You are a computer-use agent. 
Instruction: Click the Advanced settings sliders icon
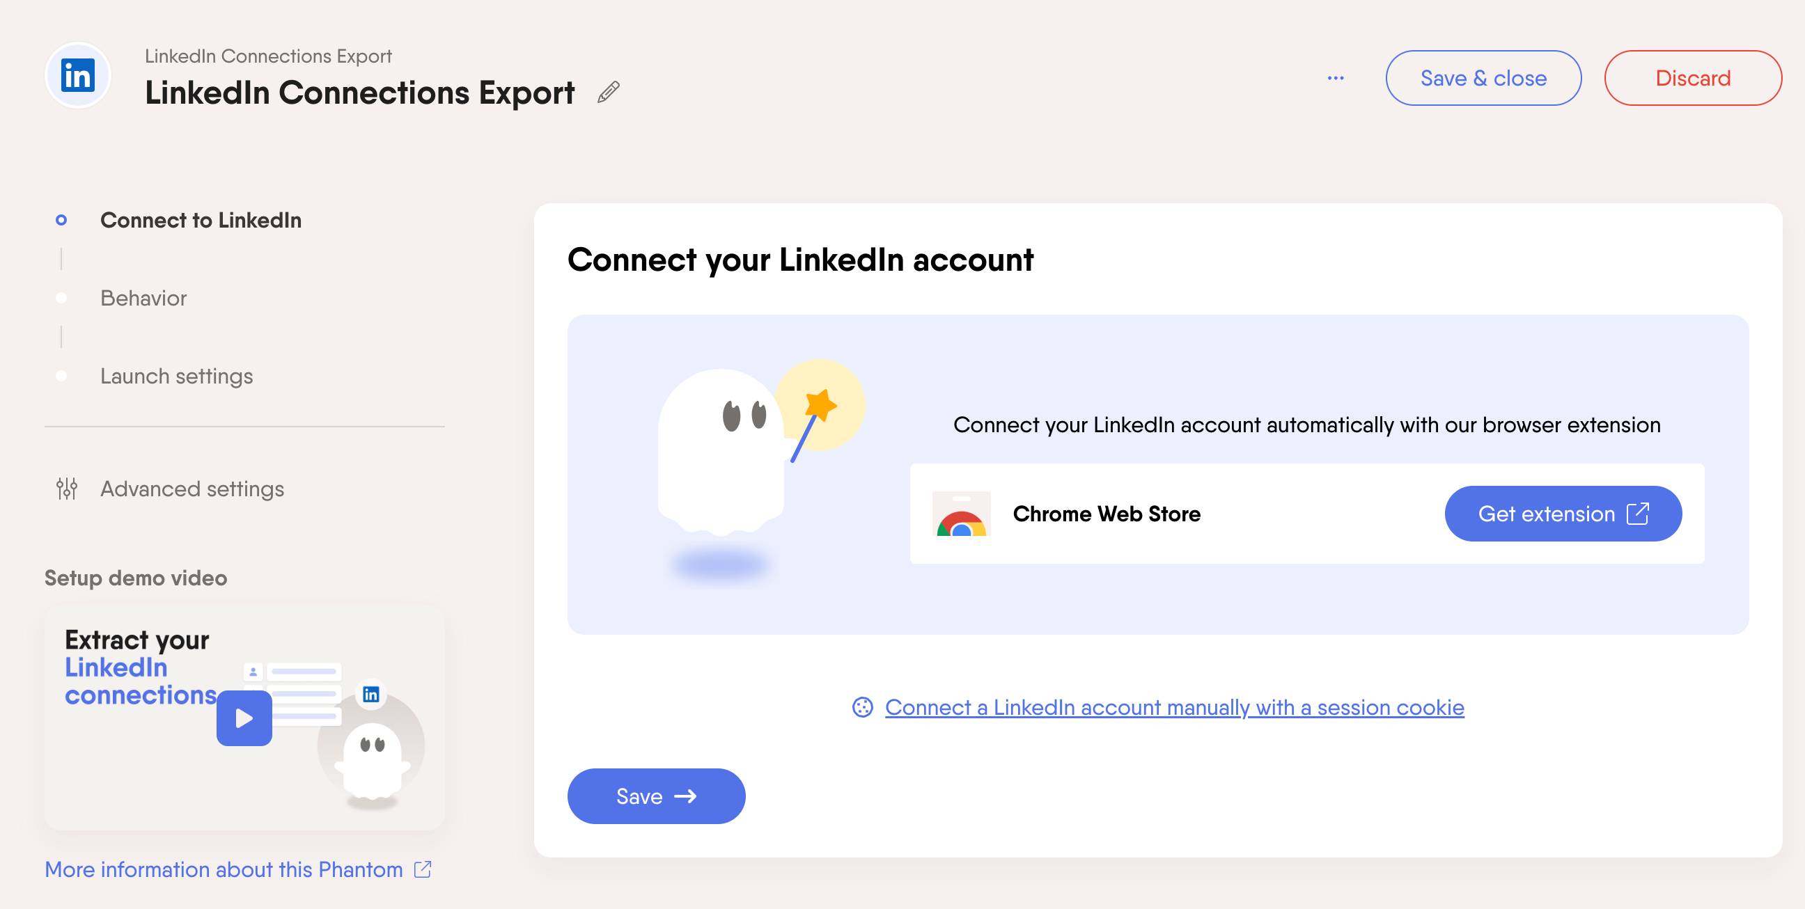[67, 488]
